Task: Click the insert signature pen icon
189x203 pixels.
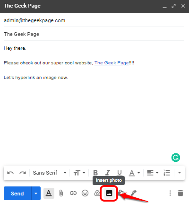Action: 133,193
